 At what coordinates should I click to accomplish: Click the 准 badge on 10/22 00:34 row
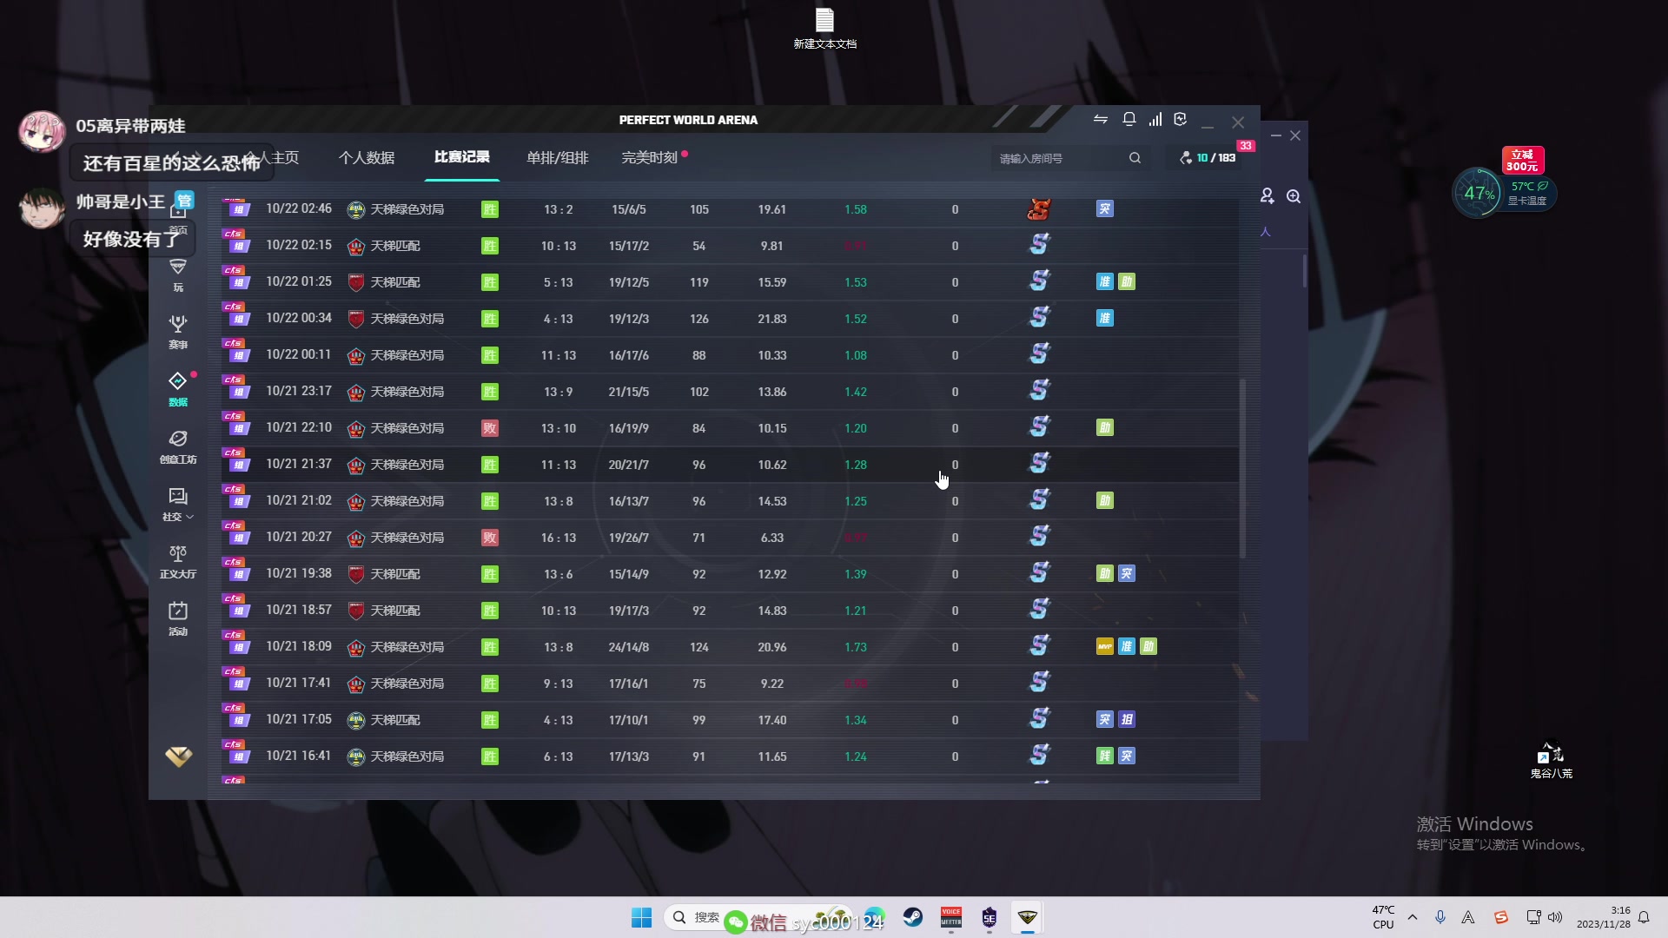click(x=1105, y=318)
